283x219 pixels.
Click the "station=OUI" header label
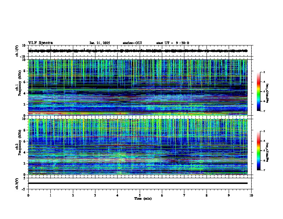132,43
